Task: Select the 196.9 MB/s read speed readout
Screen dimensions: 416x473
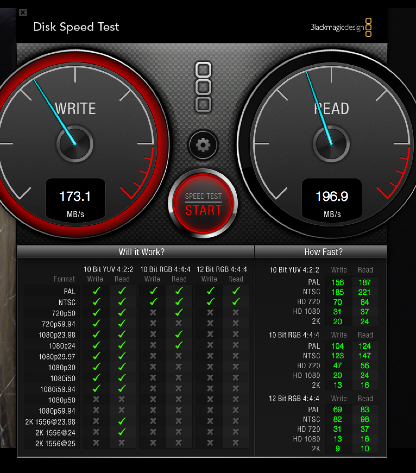Action: [332, 197]
